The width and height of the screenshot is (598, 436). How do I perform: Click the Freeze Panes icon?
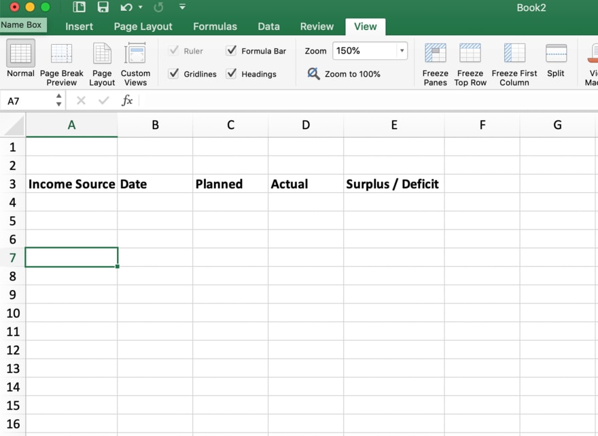coord(435,52)
